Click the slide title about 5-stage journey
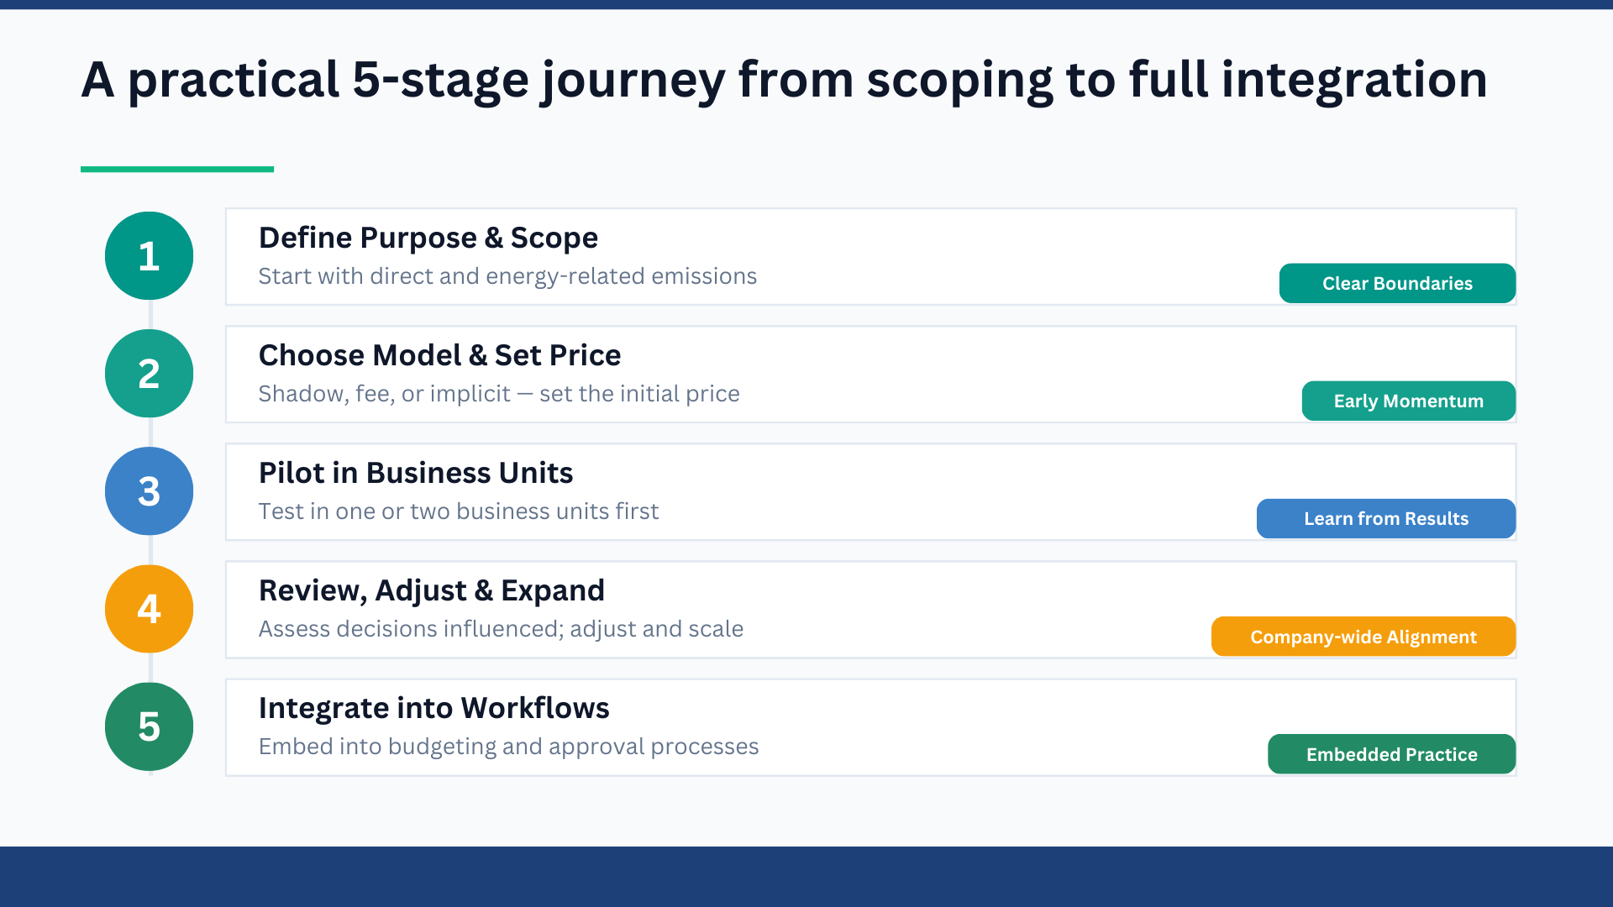The width and height of the screenshot is (1613, 907). [784, 80]
